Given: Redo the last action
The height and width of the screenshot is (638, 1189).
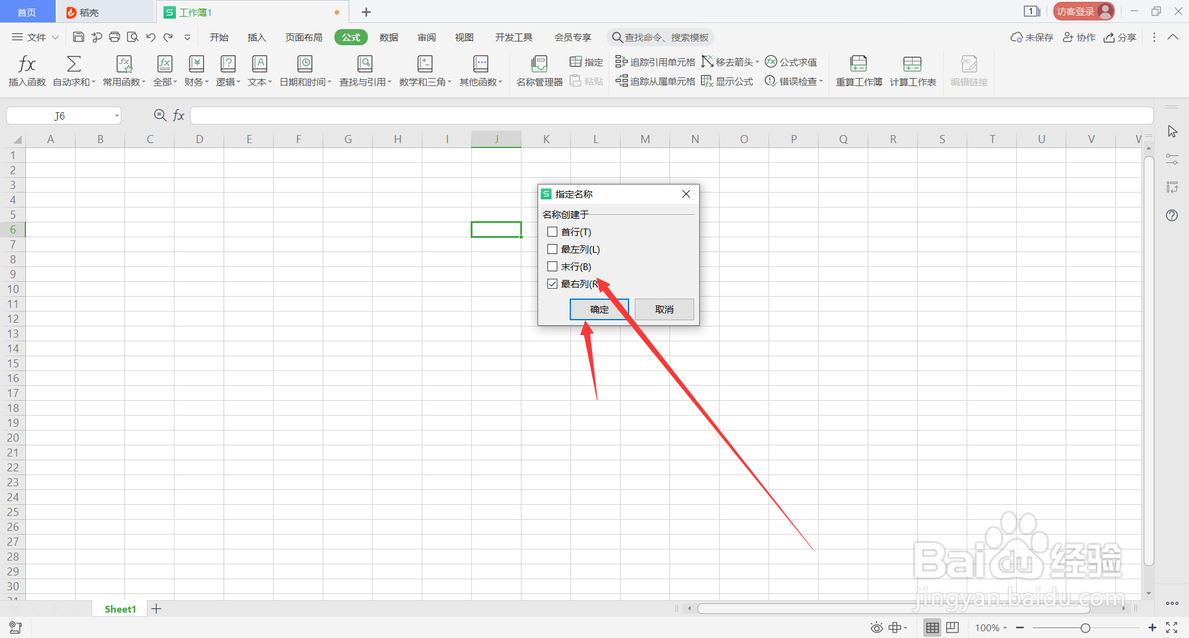Looking at the screenshot, I should (x=168, y=37).
